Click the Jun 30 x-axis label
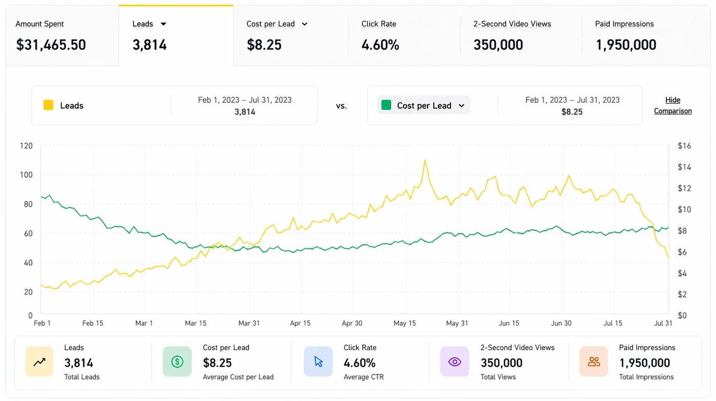The height and width of the screenshot is (401, 716). [x=561, y=323]
